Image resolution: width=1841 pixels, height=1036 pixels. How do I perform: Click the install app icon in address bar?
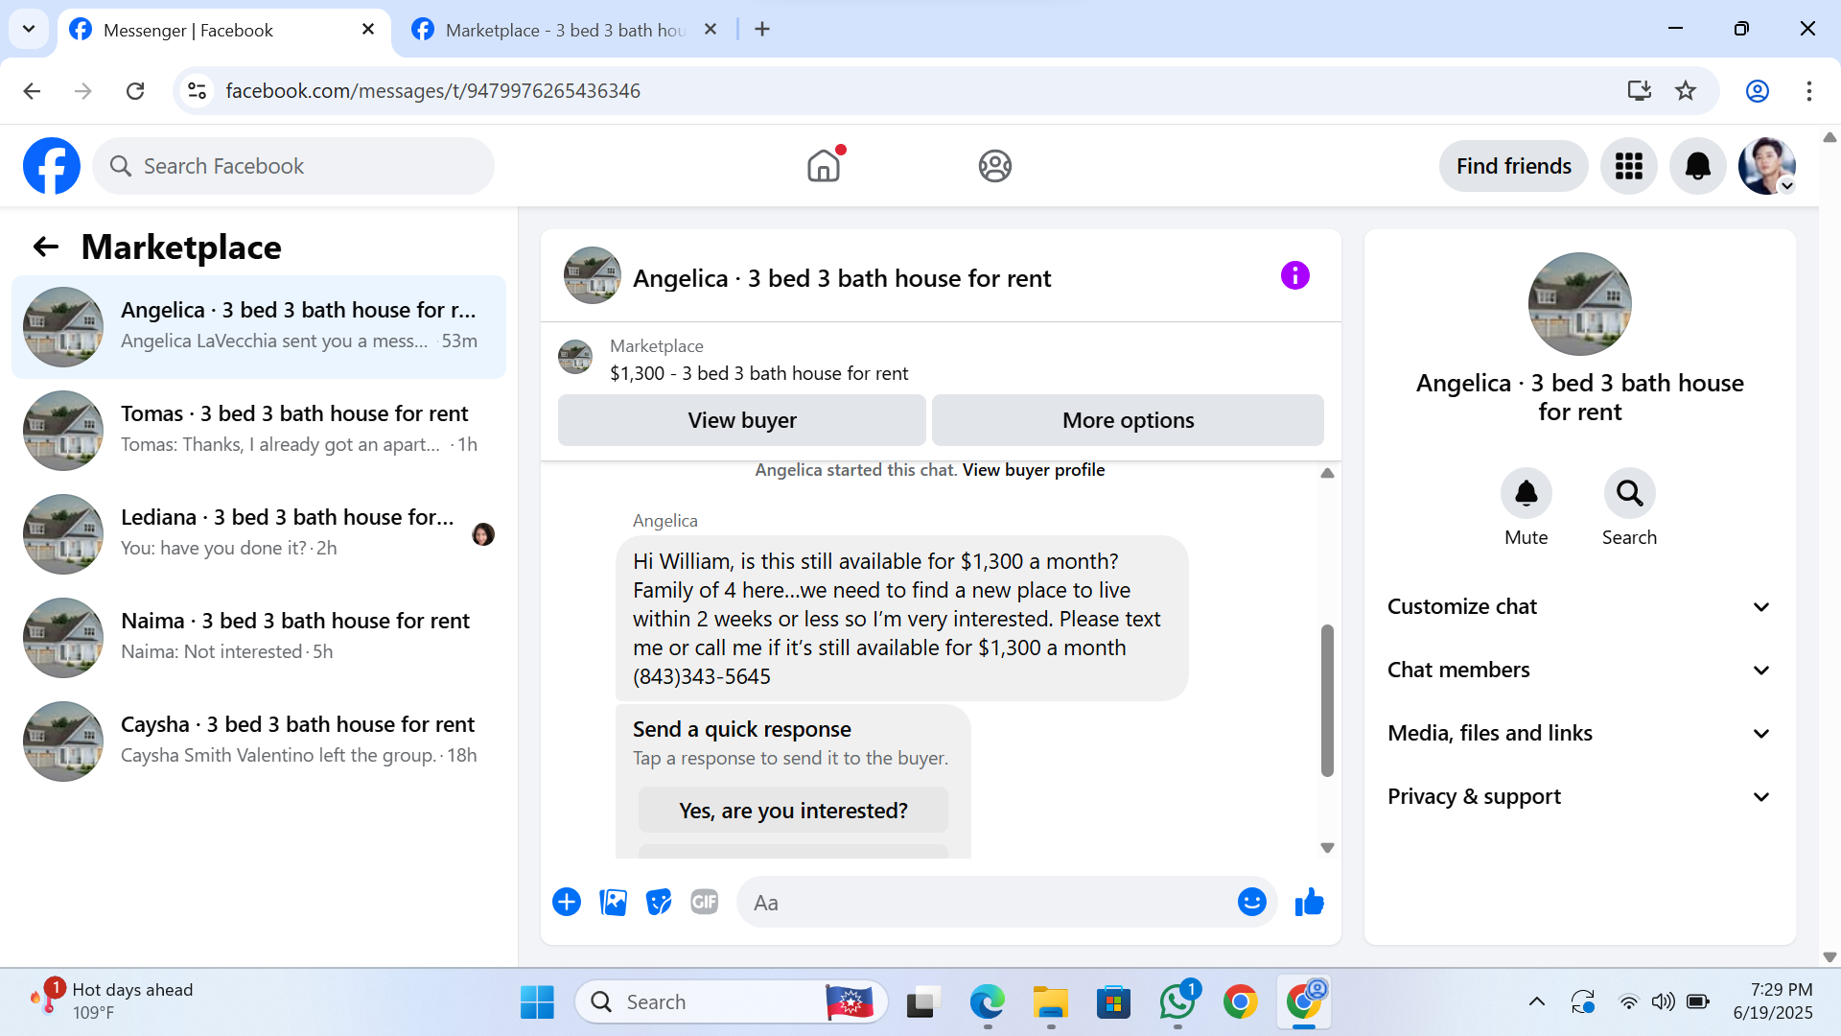[x=1640, y=91]
